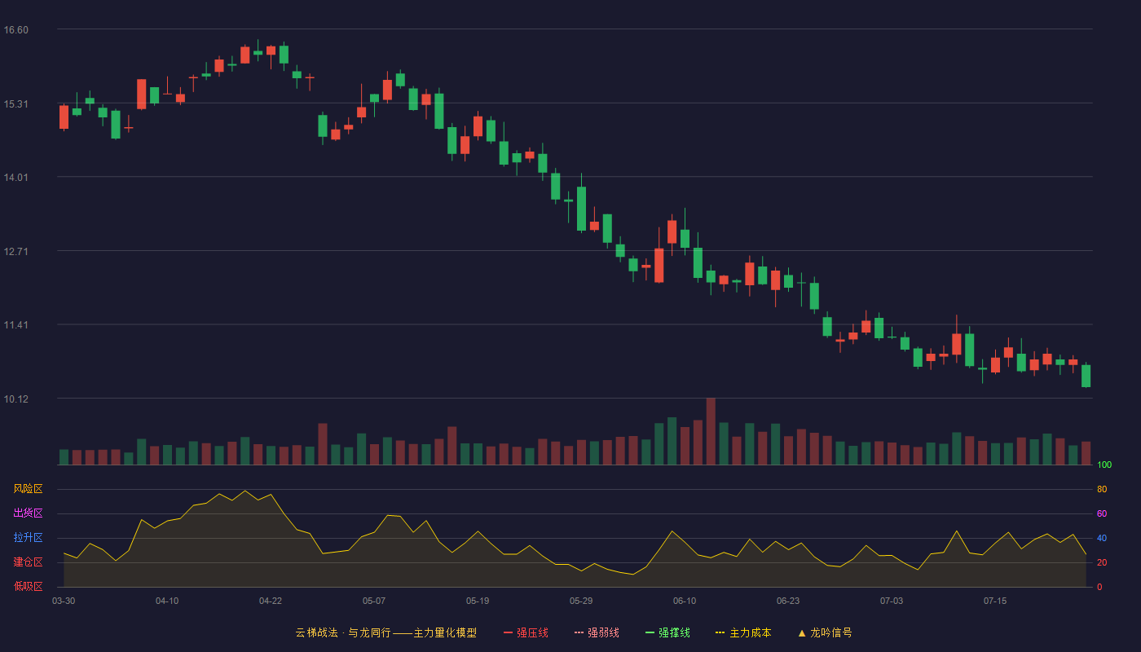Toggle the 主力成本 series label
1141x652 pixels.
[x=751, y=632]
